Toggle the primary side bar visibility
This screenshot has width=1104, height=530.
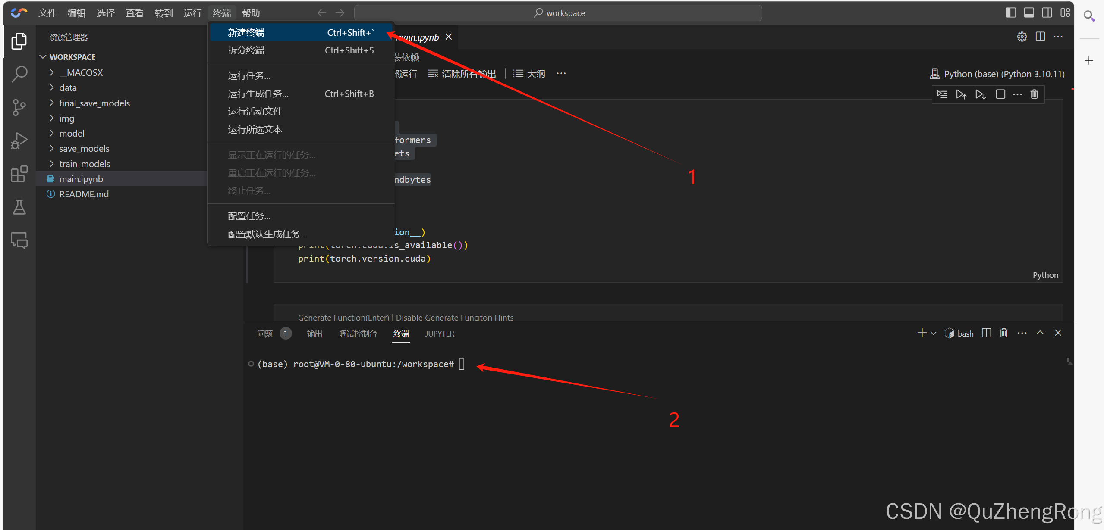(1010, 12)
